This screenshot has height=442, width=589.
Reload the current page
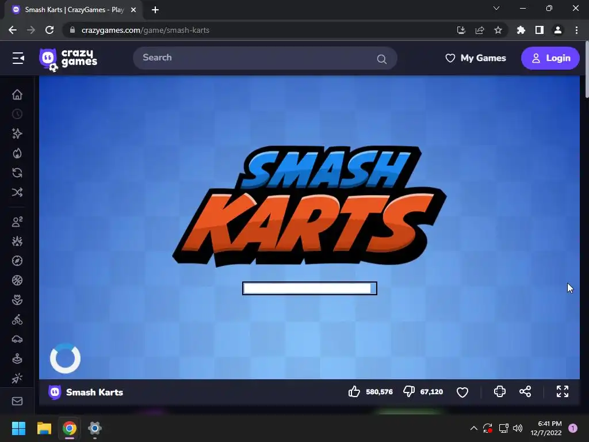[x=49, y=30]
